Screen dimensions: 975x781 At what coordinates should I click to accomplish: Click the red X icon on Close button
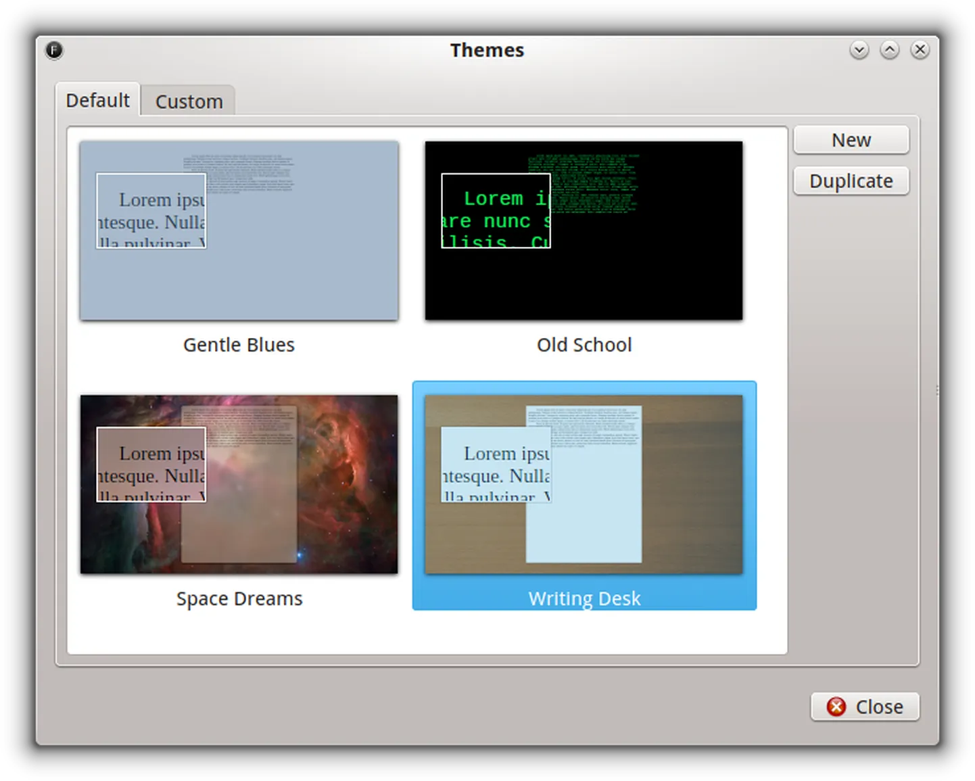coord(836,707)
